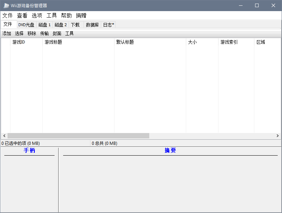282x213 pixels.
Task: Switch to the 下载 tab
Action: tap(75, 25)
